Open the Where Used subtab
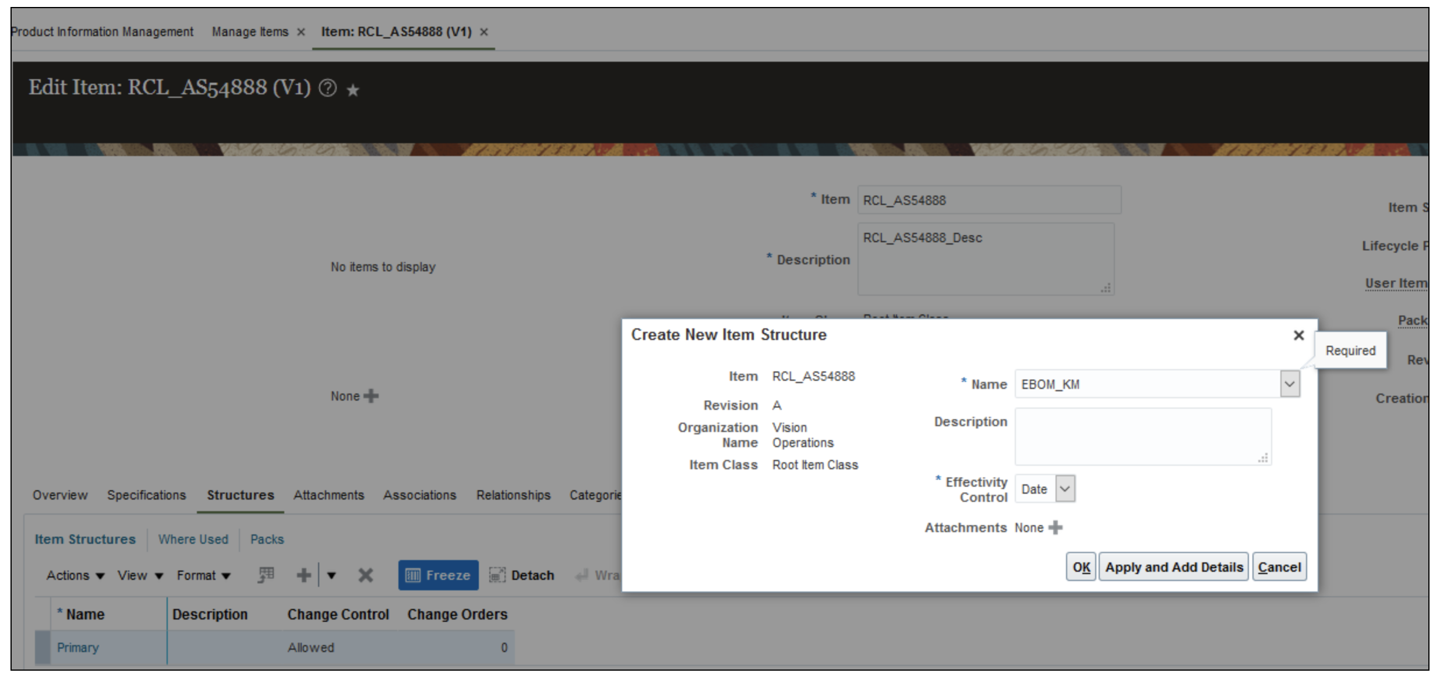This screenshot has height=680, width=1440. [192, 539]
